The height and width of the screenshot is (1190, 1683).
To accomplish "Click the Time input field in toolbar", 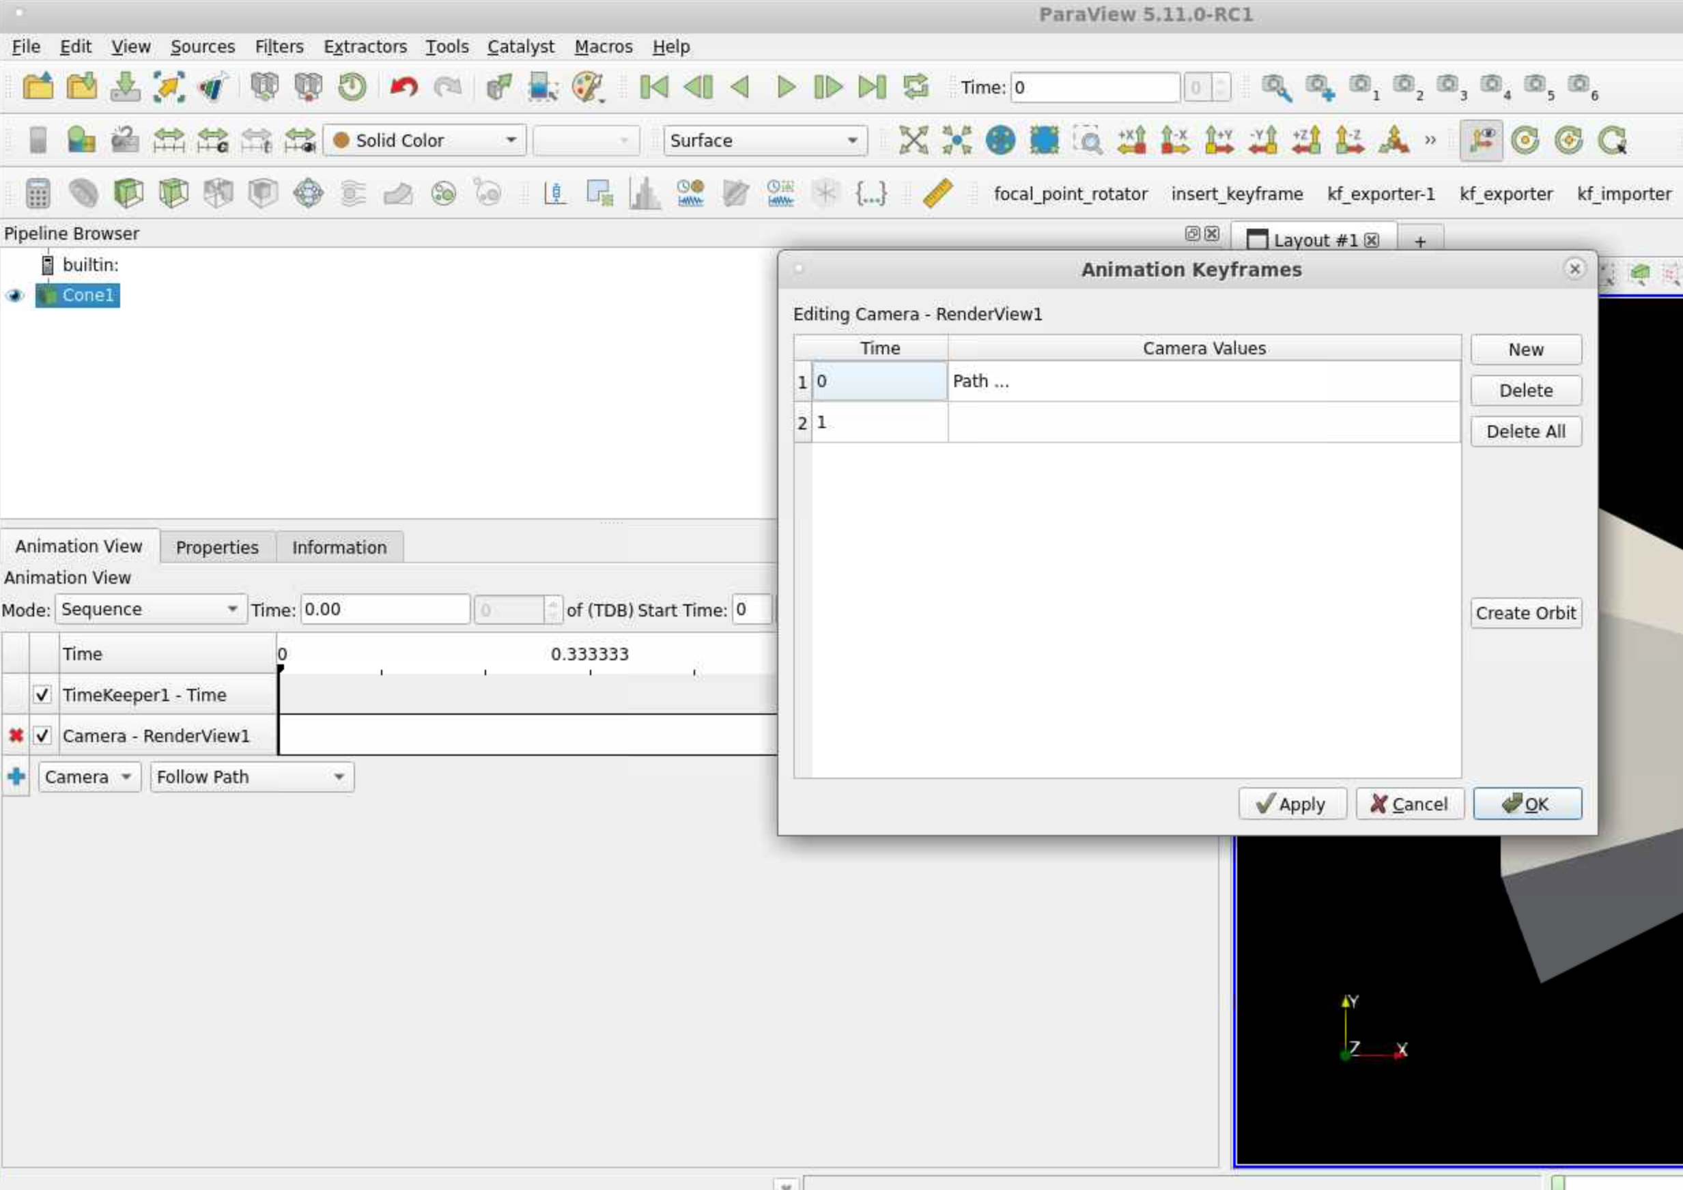I will [x=1094, y=87].
